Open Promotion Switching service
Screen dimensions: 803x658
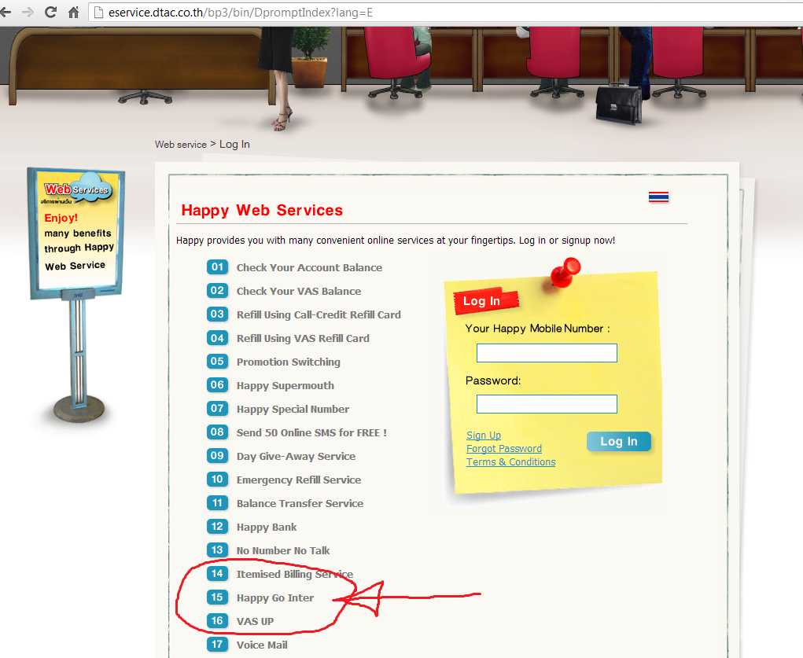[x=289, y=362]
